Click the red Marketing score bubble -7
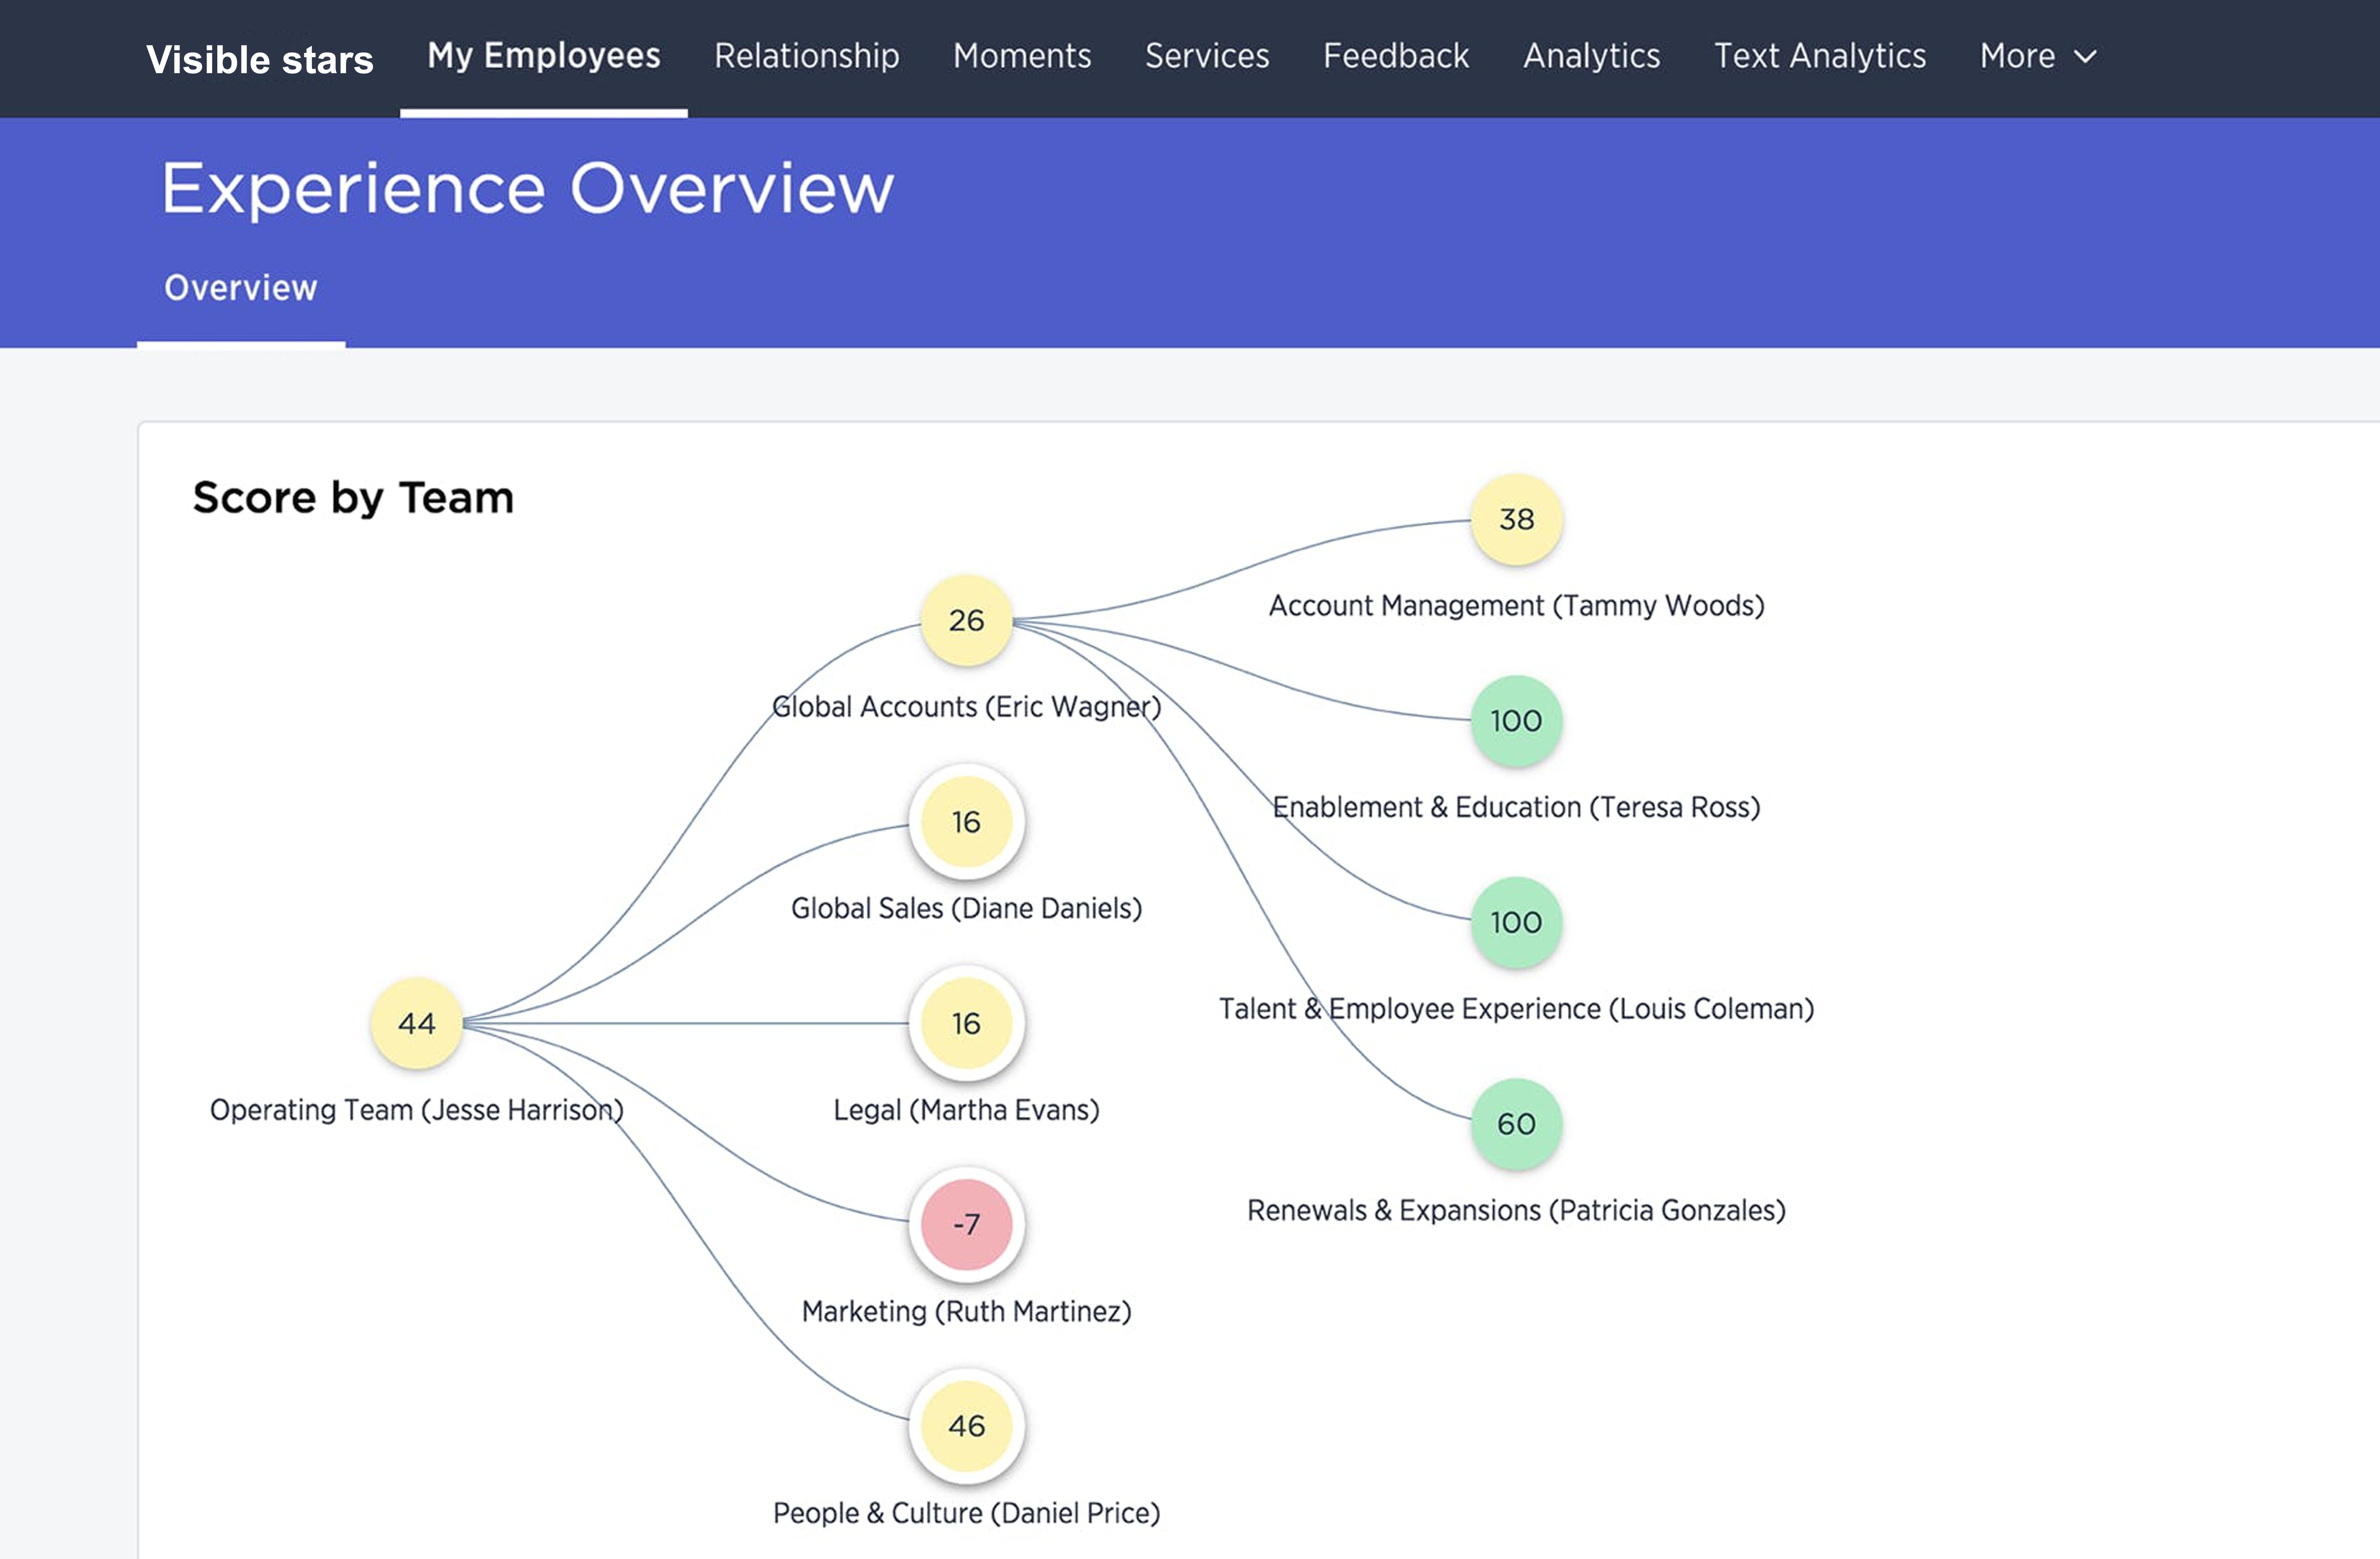The image size is (2380, 1559). (966, 1224)
